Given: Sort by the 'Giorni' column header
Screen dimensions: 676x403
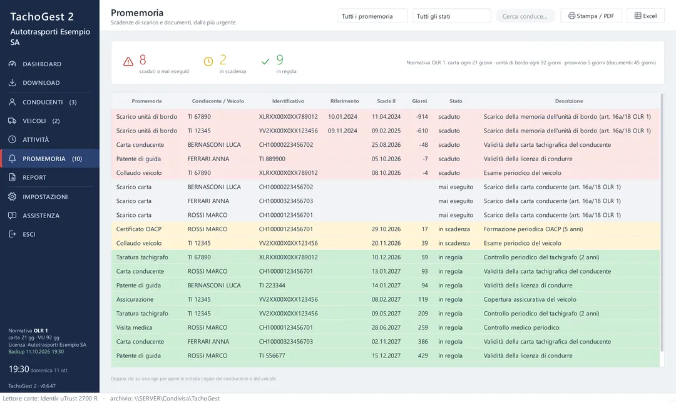Looking at the screenshot, I should click(419, 101).
